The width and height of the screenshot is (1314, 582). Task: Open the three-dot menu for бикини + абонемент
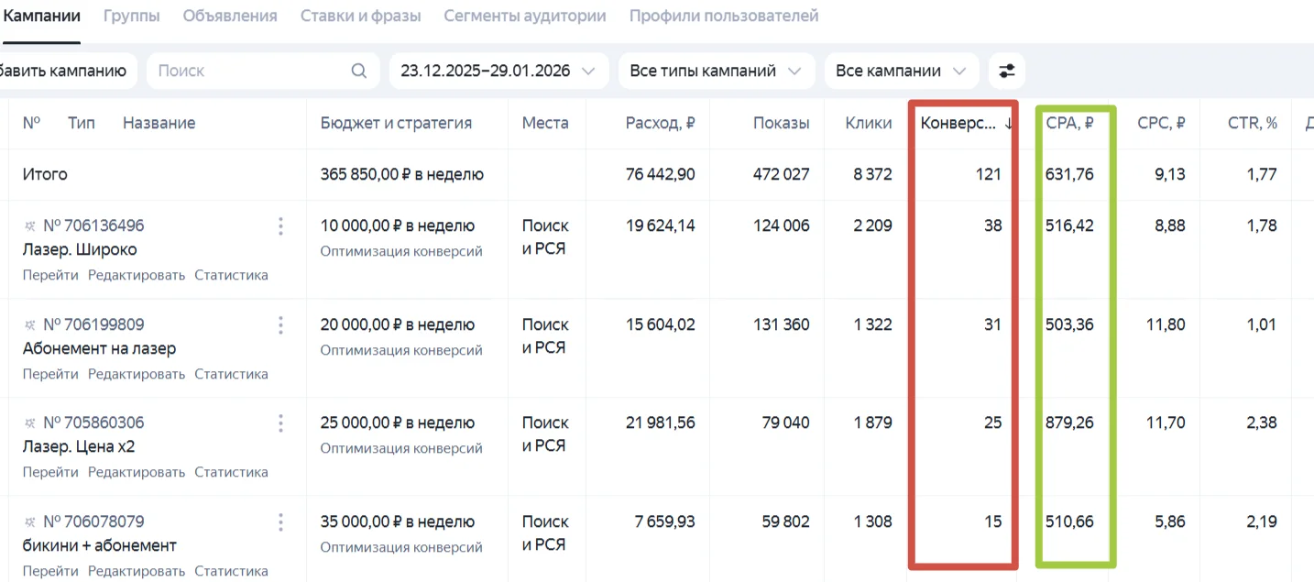(280, 522)
